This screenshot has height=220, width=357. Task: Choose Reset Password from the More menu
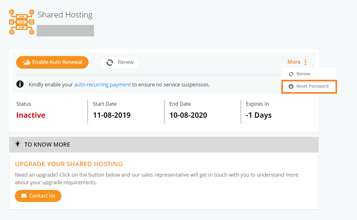point(309,86)
